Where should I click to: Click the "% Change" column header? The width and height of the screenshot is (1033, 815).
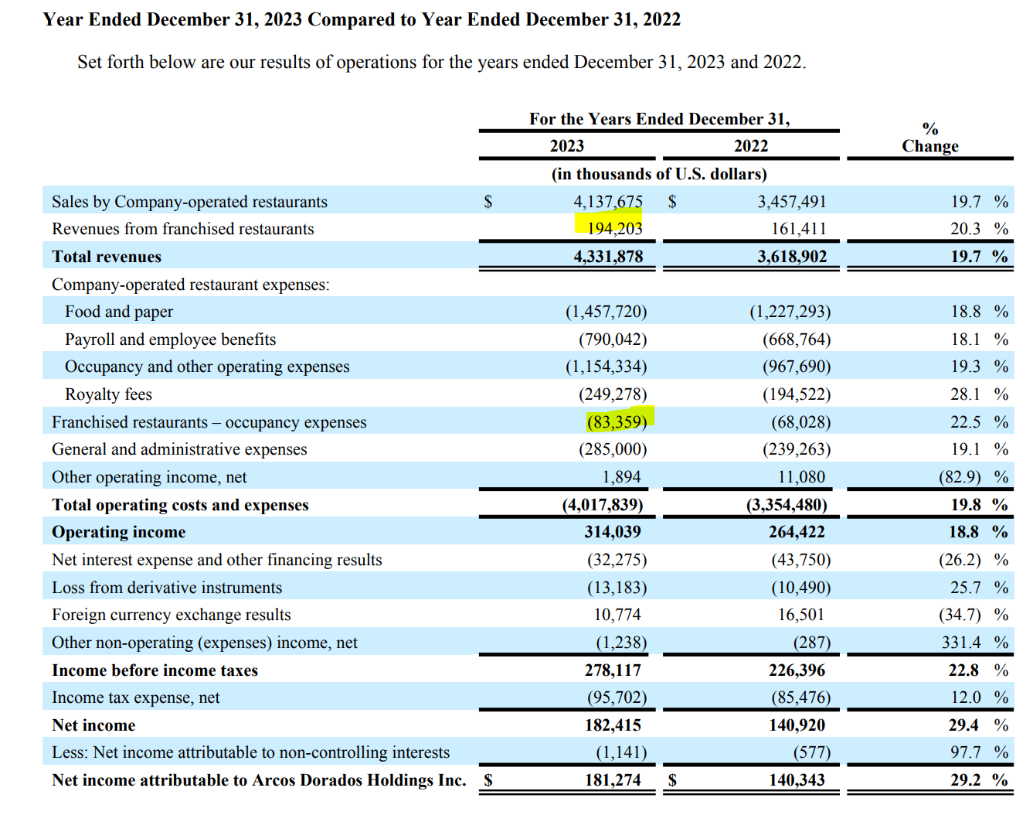(x=930, y=138)
